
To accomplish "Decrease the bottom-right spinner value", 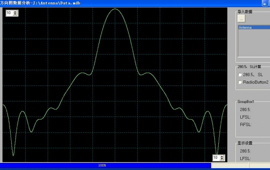I will click(x=222, y=159).
